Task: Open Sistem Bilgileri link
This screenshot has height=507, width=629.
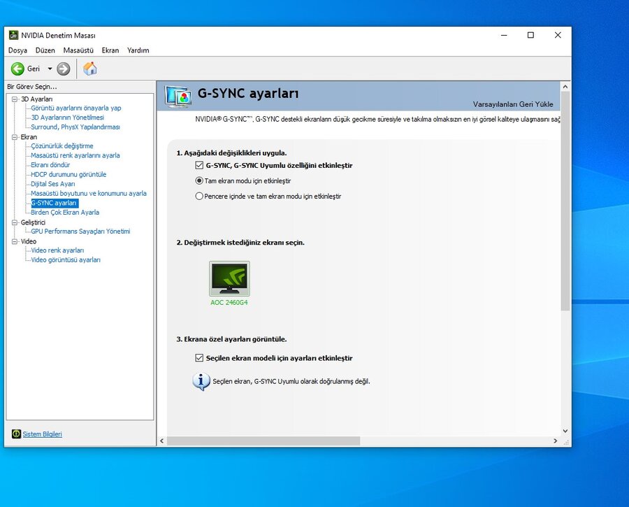Action: tap(42, 434)
